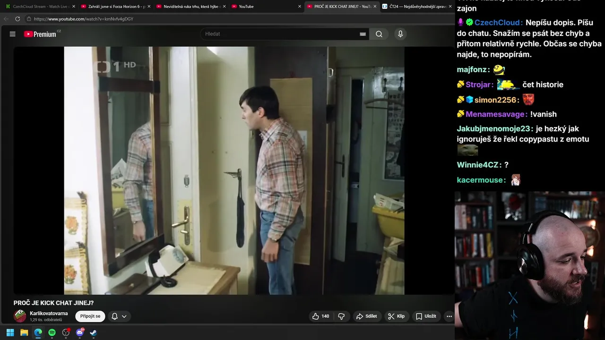The width and height of the screenshot is (605, 340).
Task: Close the Neviditelná ruka trhu tab
Action: point(224,7)
